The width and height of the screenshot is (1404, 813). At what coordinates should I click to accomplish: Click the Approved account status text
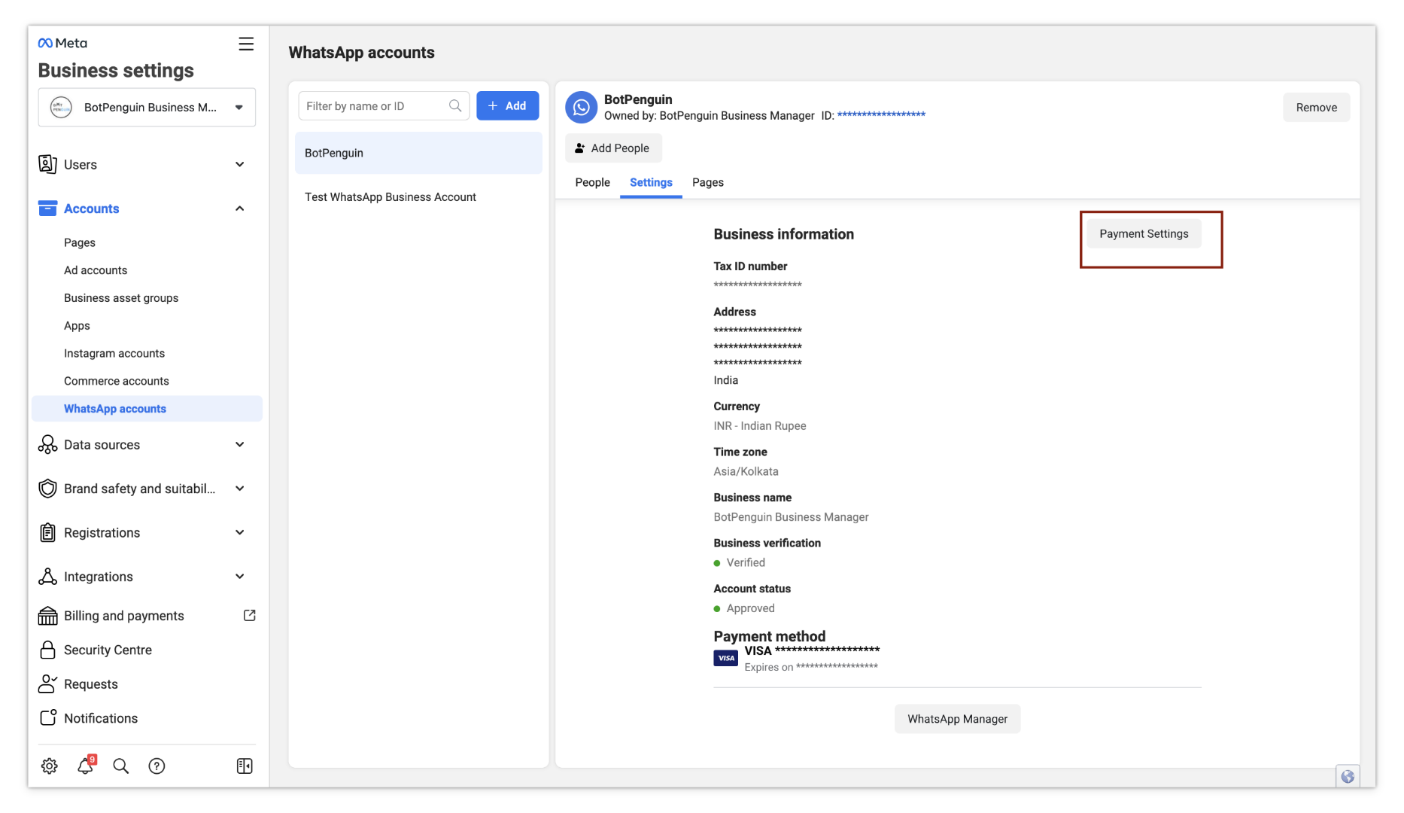[750, 608]
